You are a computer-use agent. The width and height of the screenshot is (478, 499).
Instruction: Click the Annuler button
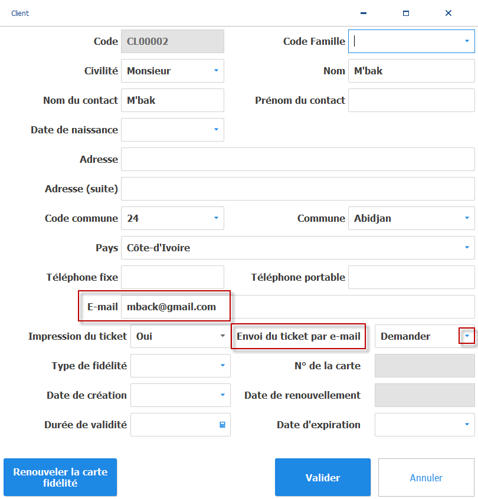click(x=426, y=477)
